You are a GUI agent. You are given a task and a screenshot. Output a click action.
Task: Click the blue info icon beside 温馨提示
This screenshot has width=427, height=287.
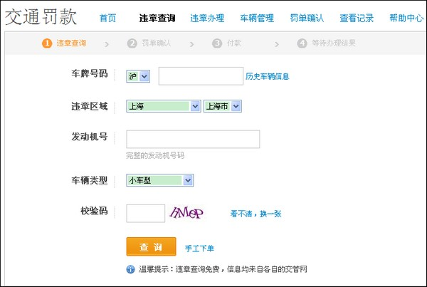[x=130, y=269]
